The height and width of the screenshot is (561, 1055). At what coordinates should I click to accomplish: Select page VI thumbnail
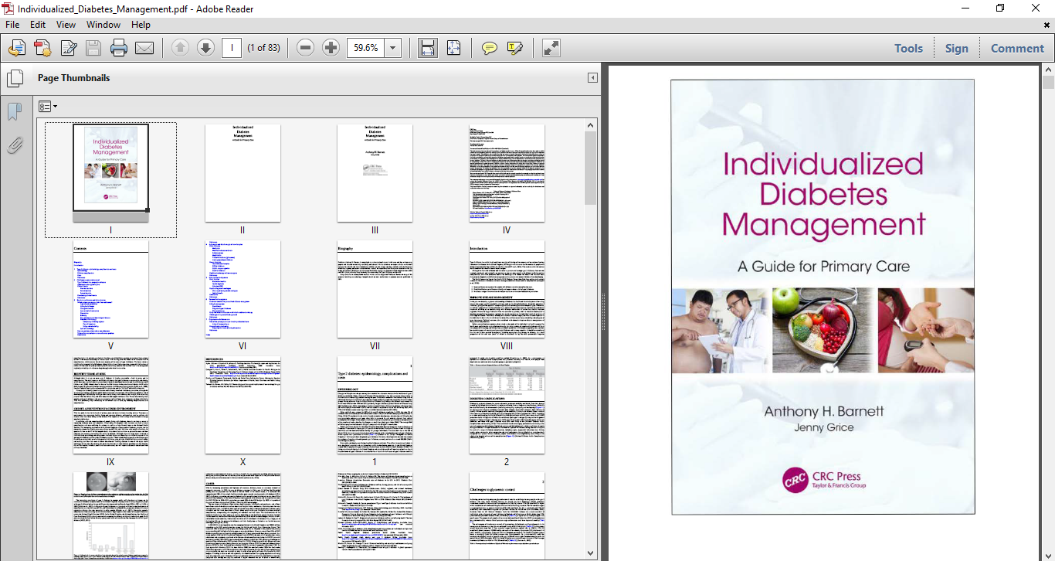click(x=243, y=289)
